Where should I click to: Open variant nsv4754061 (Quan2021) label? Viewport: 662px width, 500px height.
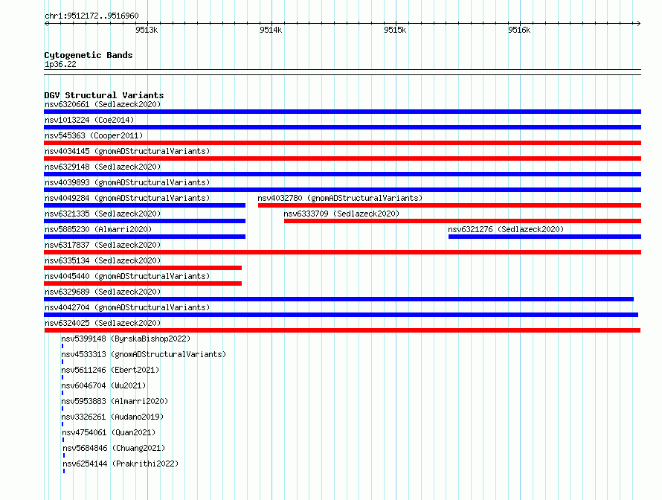[109, 432]
